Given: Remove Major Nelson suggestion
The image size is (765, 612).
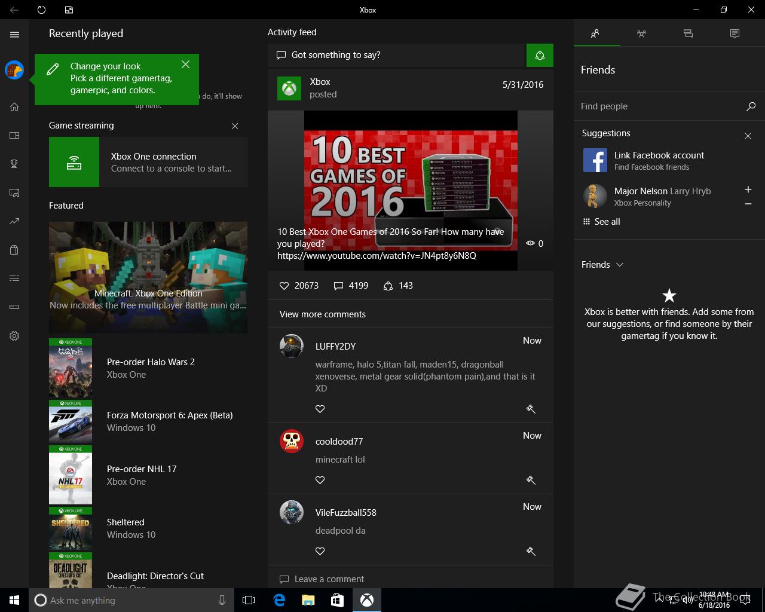Looking at the screenshot, I should pyautogui.click(x=748, y=204).
